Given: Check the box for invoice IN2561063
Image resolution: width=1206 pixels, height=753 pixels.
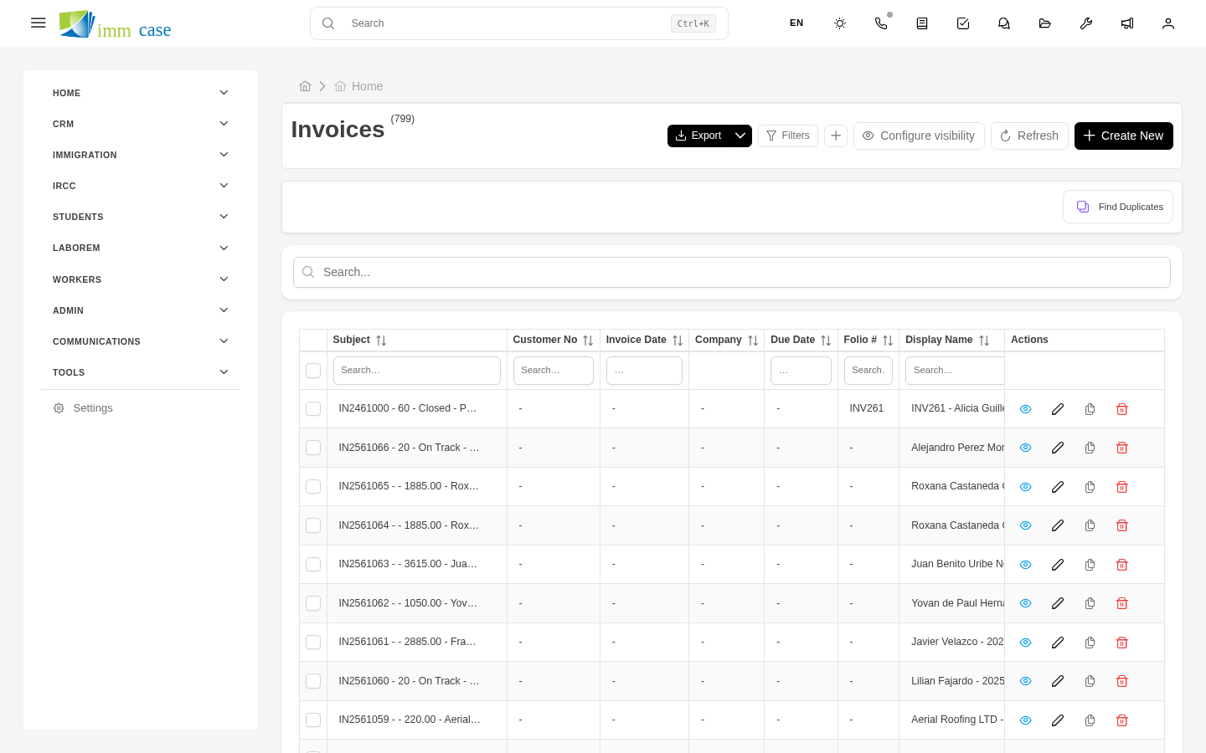Looking at the screenshot, I should pos(313,565).
